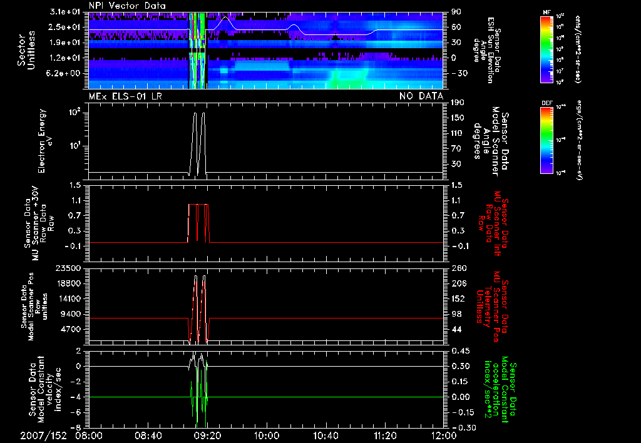Click the DEF energy flux color scale bar
The image size is (641, 443).
click(x=546, y=140)
